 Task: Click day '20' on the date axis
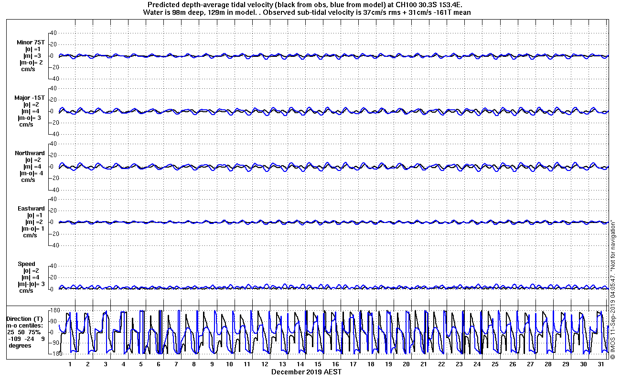click(x=406, y=364)
